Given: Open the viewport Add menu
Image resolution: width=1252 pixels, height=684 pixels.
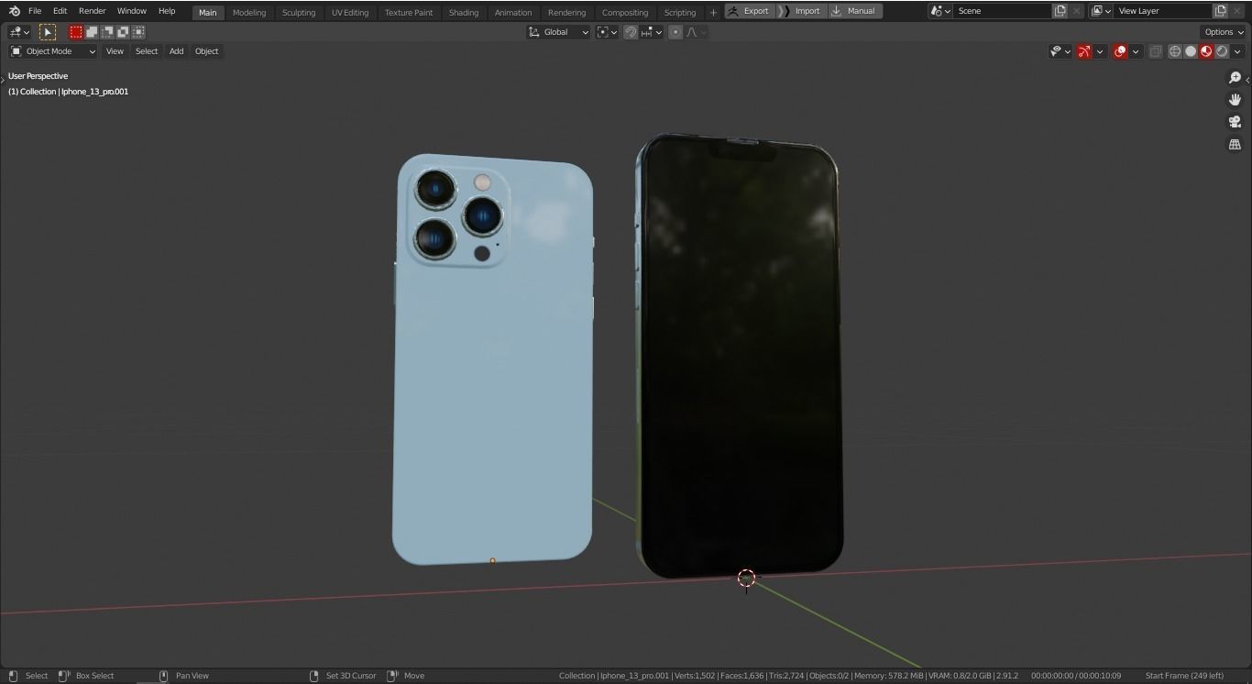Looking at the screenshot, I should [x=176, y=51].
